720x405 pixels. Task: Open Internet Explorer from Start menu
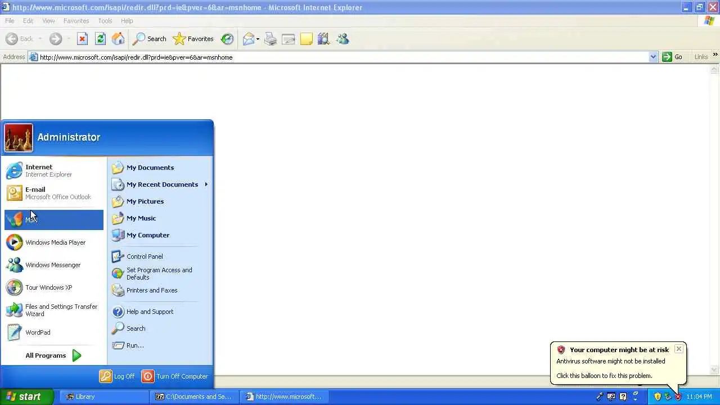(54, 170)
